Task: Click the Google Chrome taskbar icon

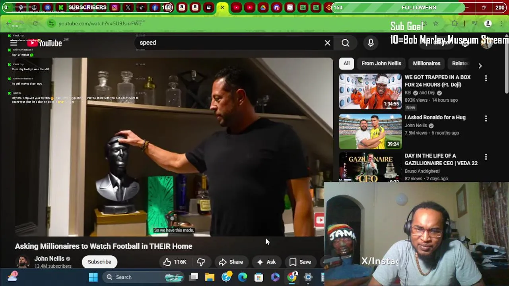Action: click(292, 277)
